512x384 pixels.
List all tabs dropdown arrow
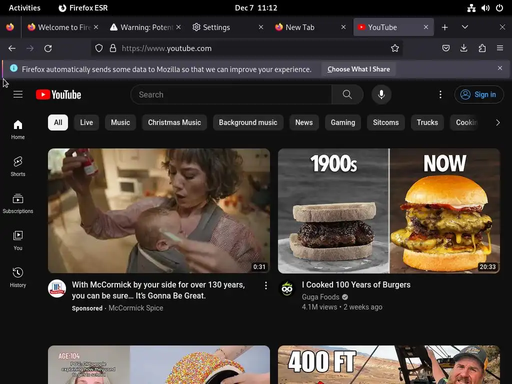[465, 27]
